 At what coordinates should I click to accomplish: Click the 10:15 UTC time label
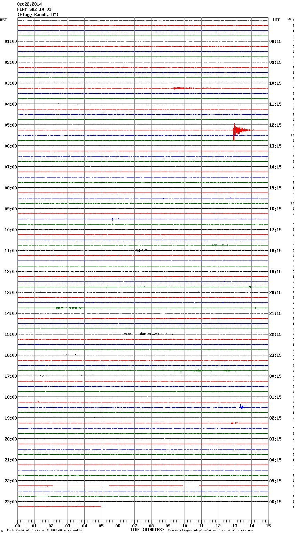[275, 83]
